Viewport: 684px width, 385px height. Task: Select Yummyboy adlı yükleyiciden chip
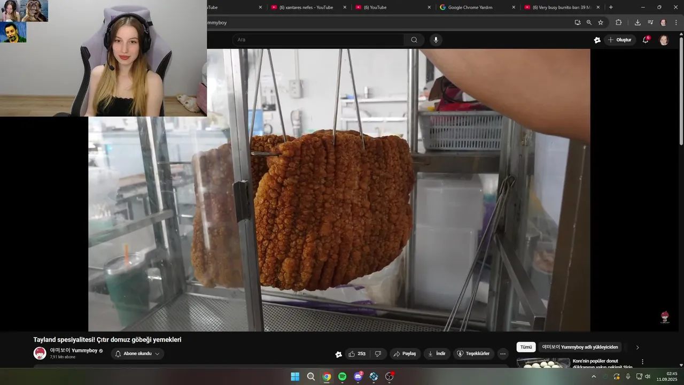(580, 347)
